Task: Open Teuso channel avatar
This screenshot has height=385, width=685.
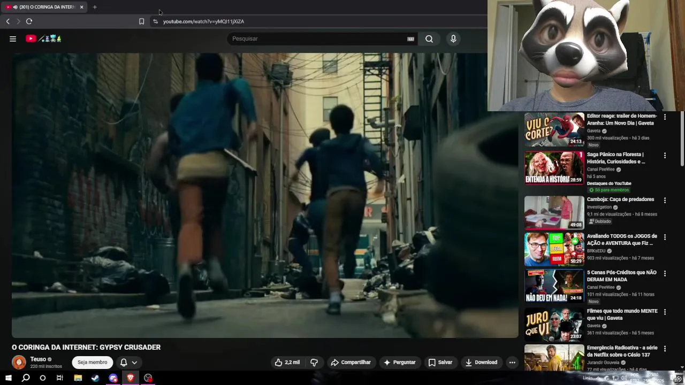Action: 19,363
